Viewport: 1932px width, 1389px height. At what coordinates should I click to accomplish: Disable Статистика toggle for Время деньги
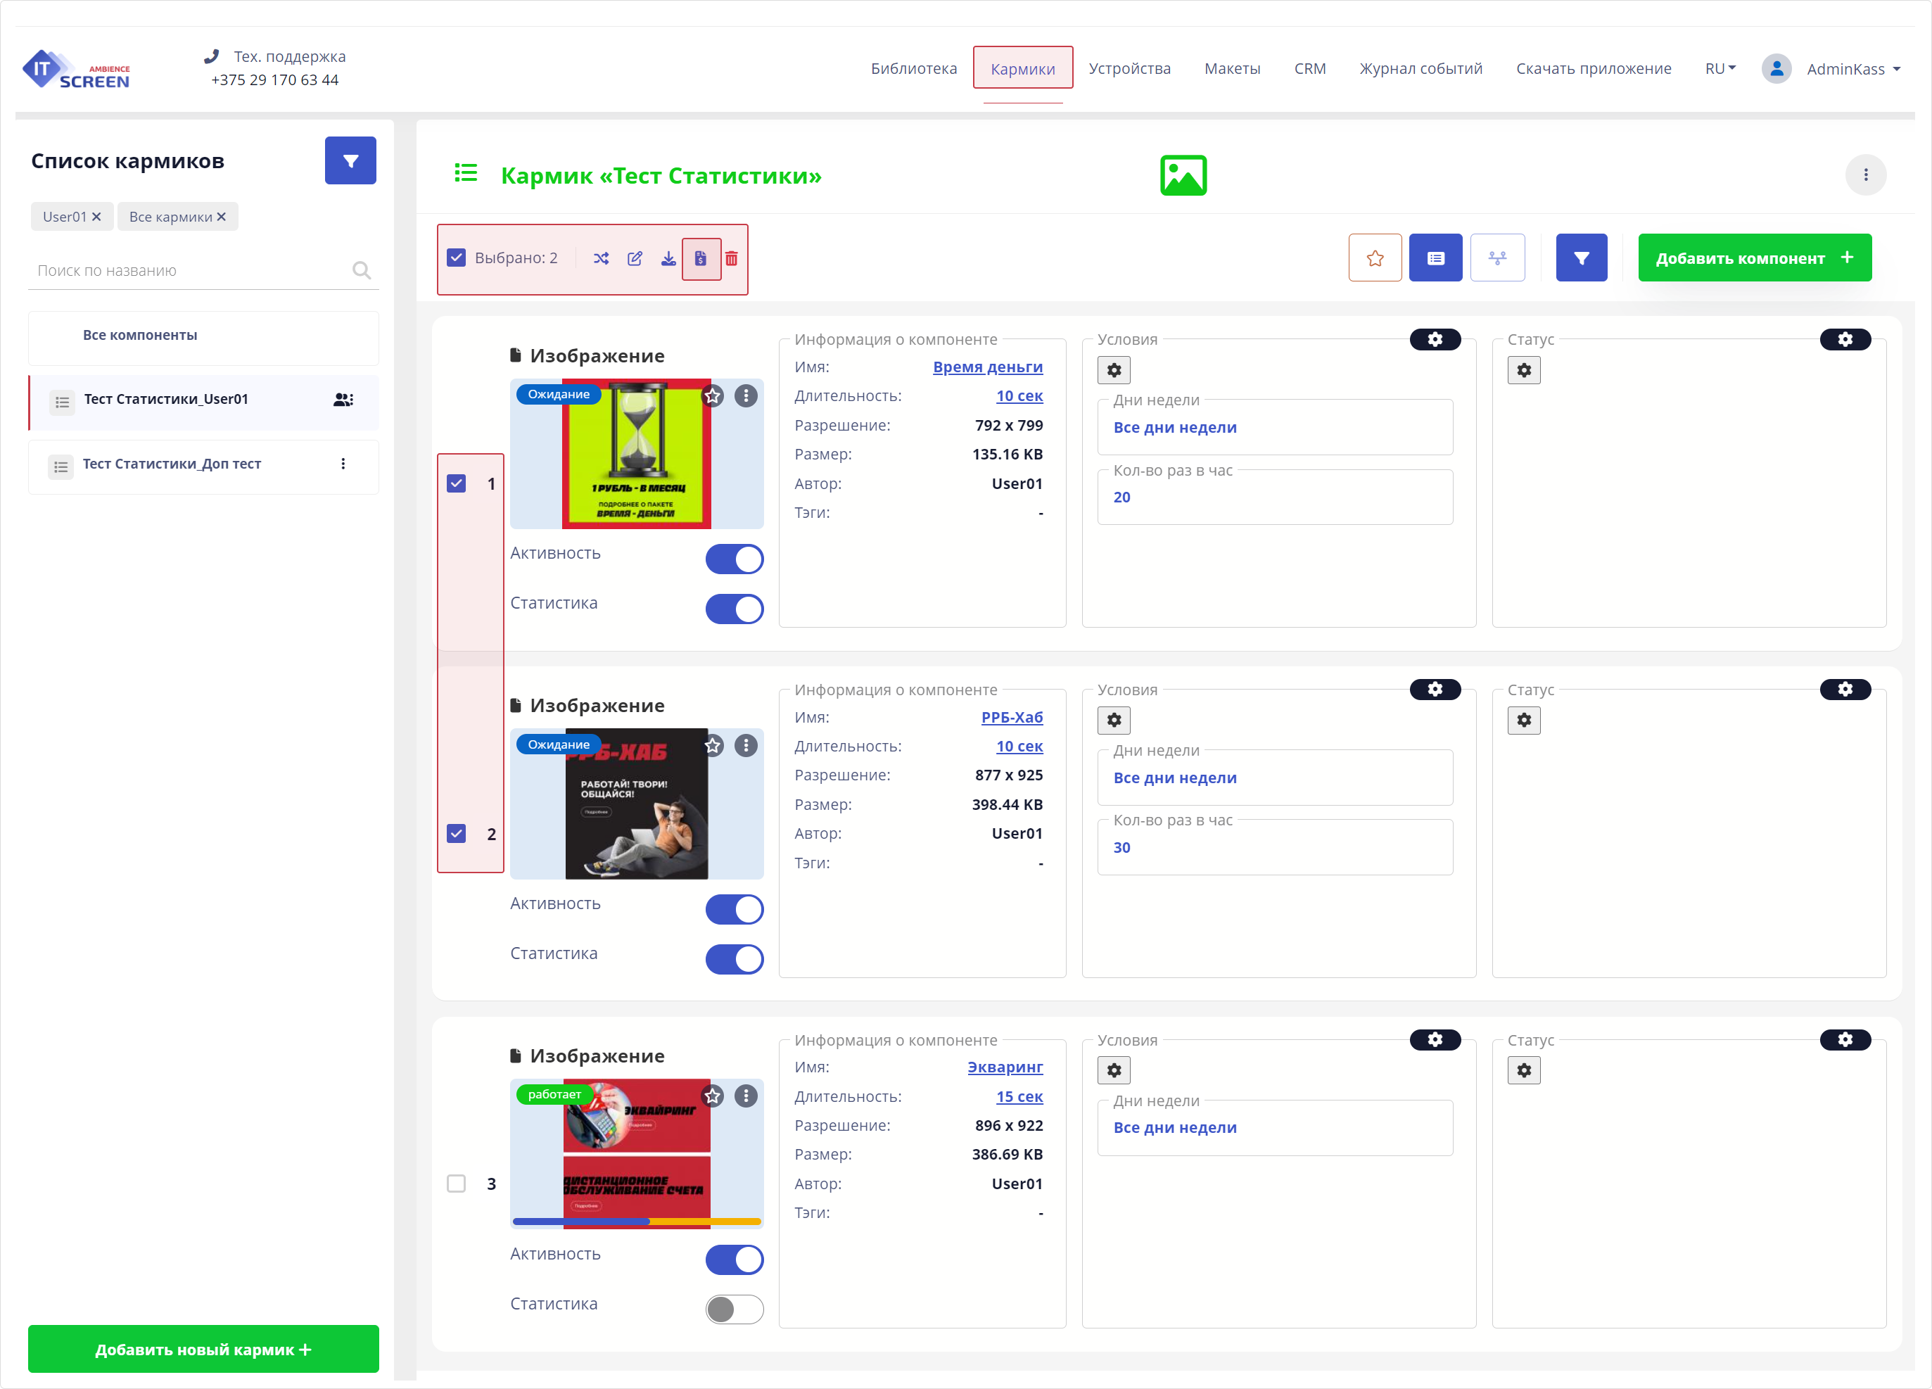tap(733, 609)
